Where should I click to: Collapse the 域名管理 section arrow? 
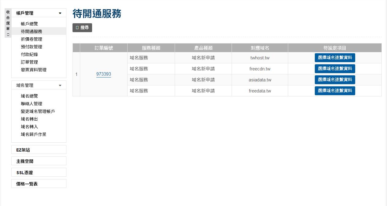(x=60, y=85)
